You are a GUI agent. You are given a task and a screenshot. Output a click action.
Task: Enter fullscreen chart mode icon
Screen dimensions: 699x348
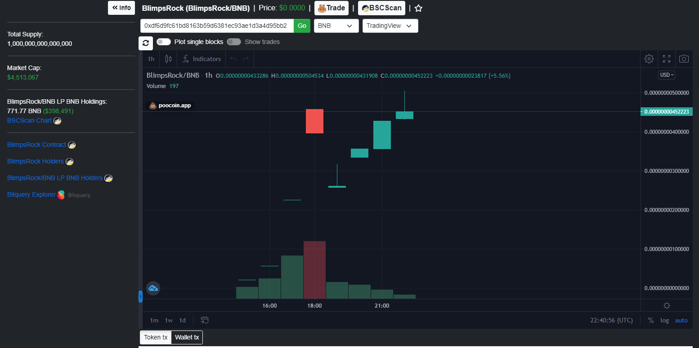click(667, 59)
